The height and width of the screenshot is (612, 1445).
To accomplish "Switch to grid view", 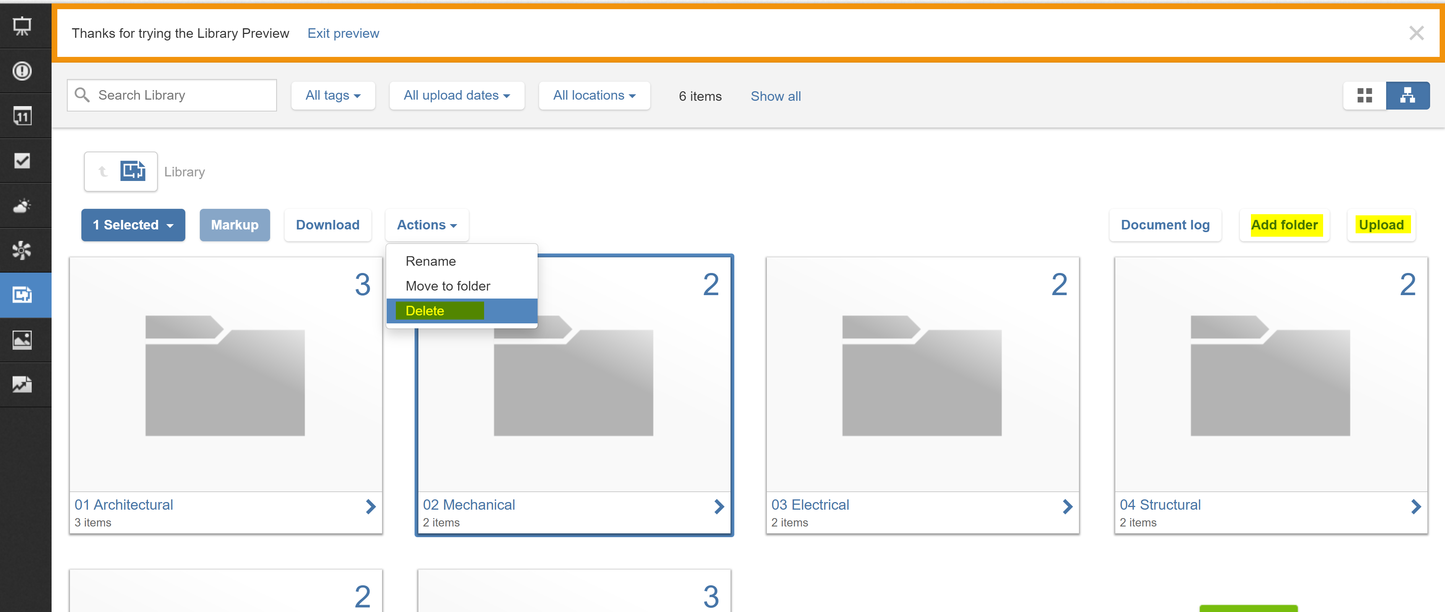I will (x=1364, y=96).
